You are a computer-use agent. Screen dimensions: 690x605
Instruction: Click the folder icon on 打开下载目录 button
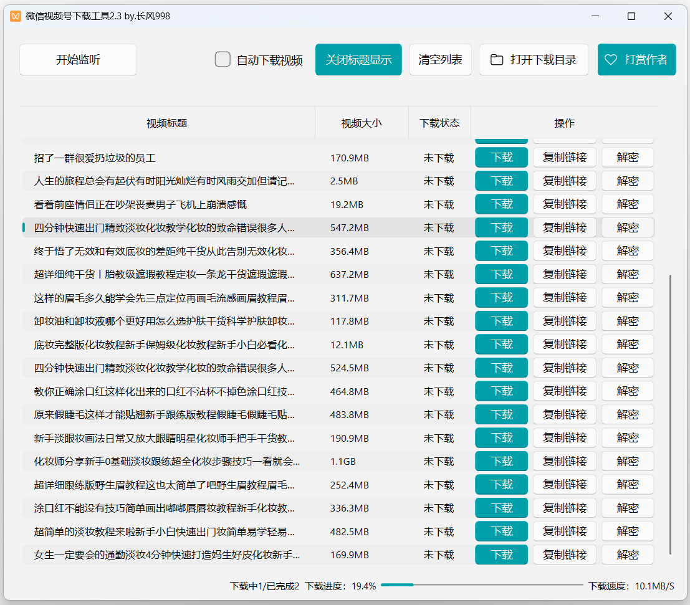pos(496,59)
